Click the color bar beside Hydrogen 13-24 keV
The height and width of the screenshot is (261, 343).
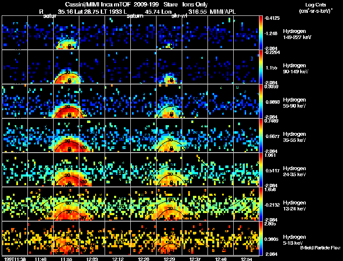pos(261,204)
